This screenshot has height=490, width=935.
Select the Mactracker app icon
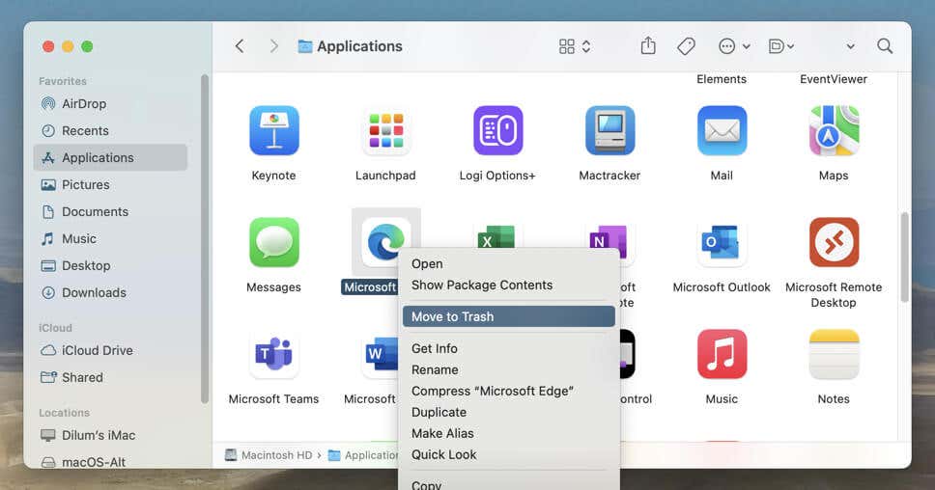609,130
